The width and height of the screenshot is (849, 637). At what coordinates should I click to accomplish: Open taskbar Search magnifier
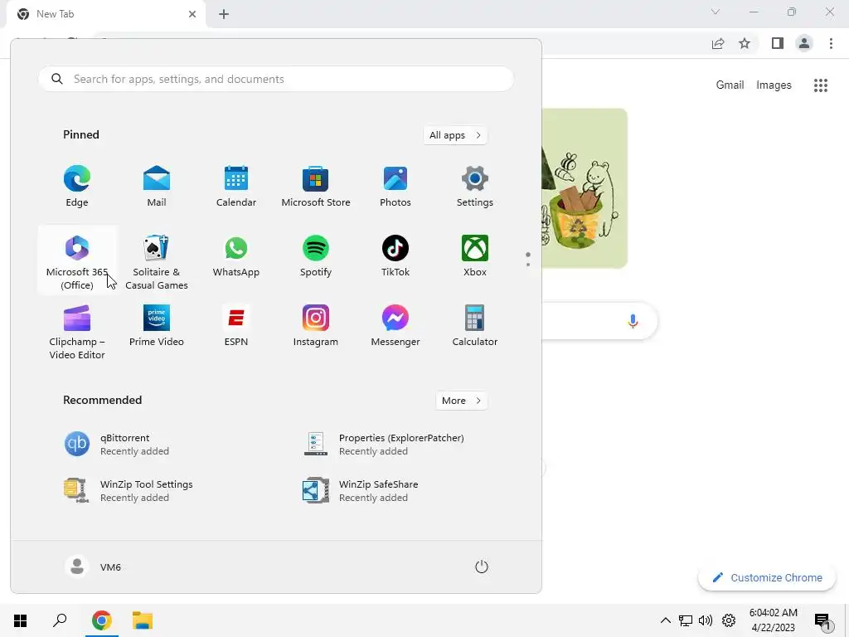pos(60,620)
